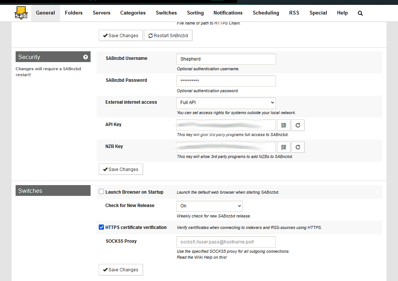Open the Sorting tab
The height and width of the screenshot is (281, 398).
point(195,13)
